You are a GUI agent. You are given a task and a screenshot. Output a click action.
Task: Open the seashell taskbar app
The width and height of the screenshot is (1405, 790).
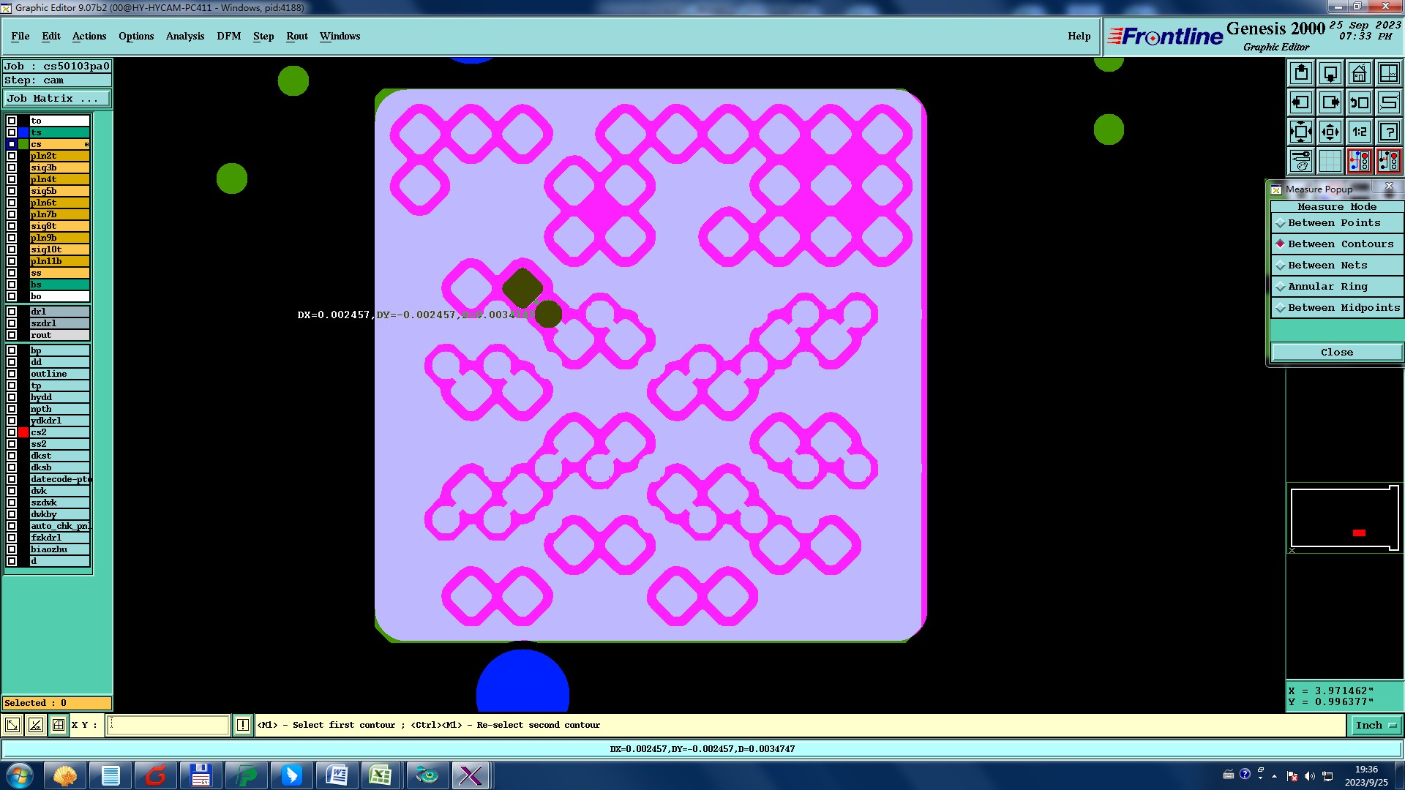pyautogui.click(x=65, y=775)
